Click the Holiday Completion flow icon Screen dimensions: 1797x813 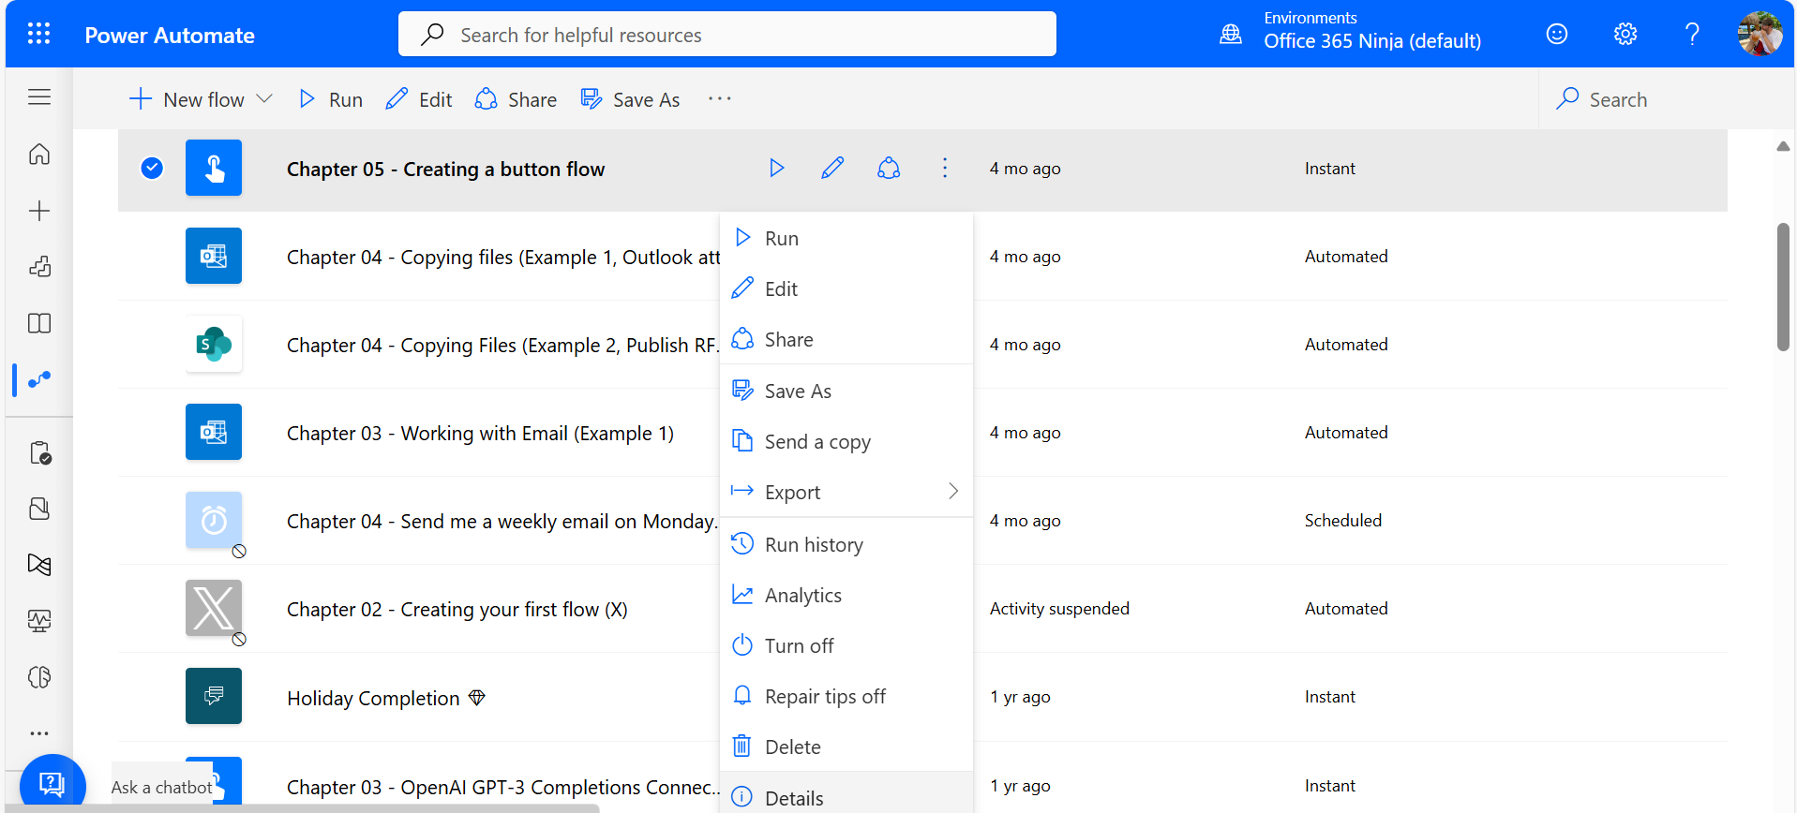coord(214,696)
